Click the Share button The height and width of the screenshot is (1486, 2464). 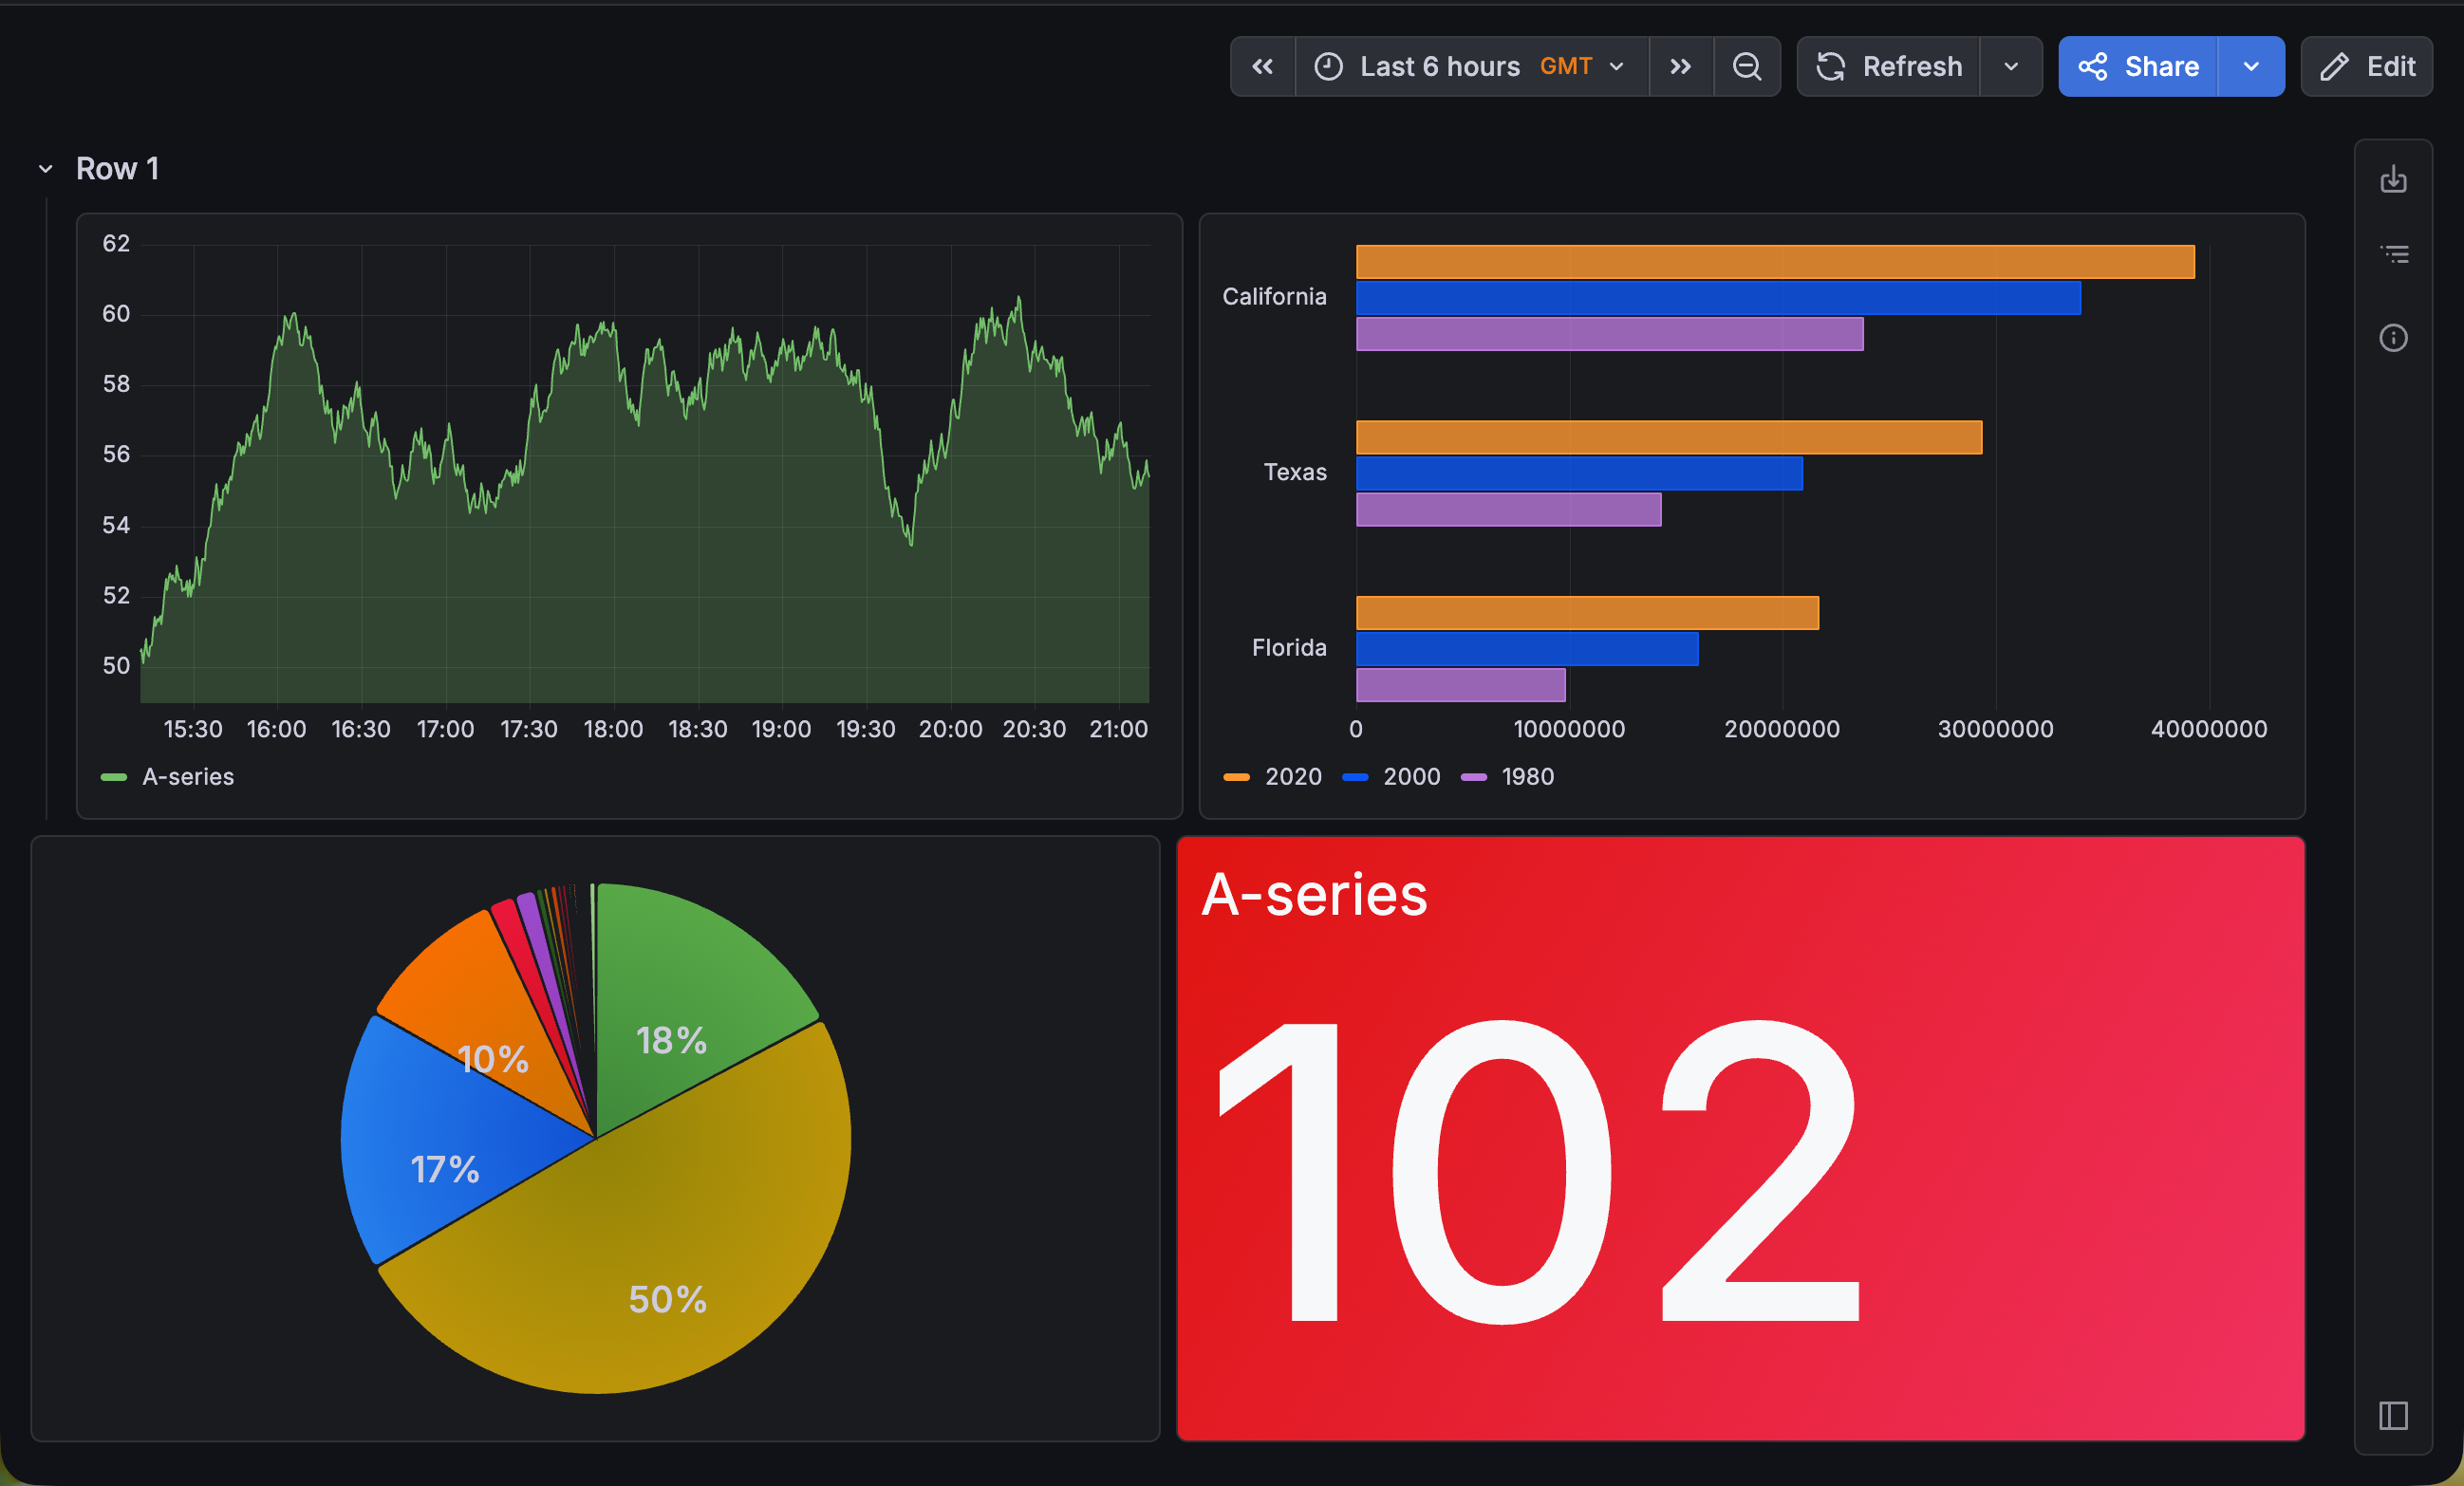point(2138,67)
